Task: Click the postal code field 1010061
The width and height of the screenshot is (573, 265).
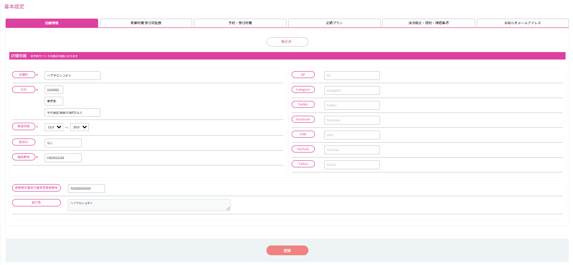Action: [x=54, y=90]
